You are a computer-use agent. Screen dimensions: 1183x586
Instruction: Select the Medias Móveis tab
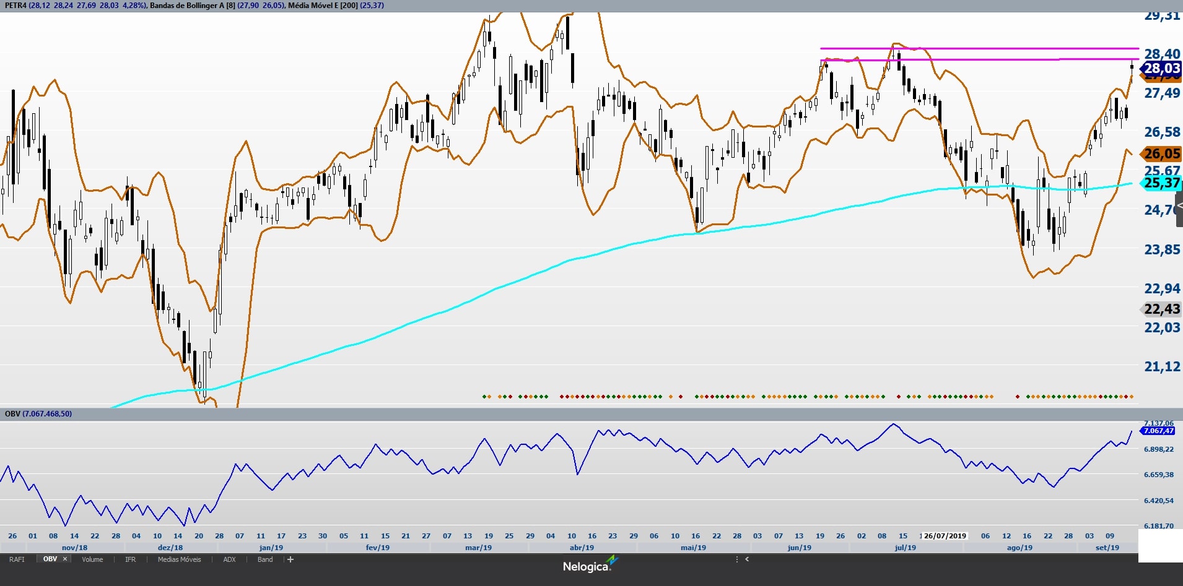point(179,559)
